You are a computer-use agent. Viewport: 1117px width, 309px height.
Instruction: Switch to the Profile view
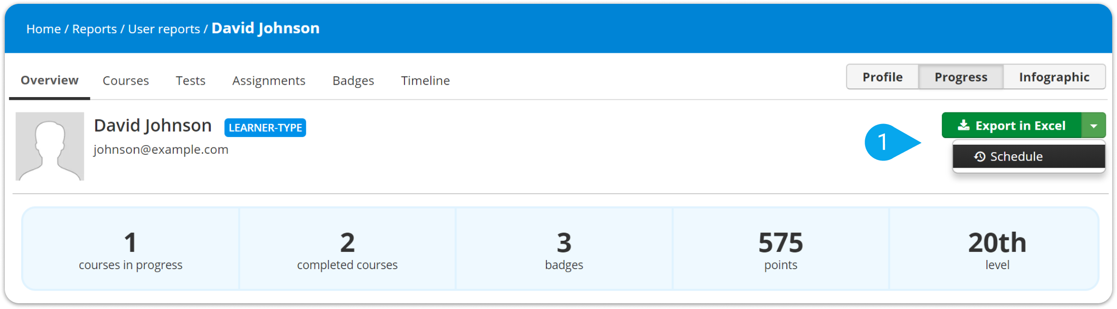tap(883, 77)
